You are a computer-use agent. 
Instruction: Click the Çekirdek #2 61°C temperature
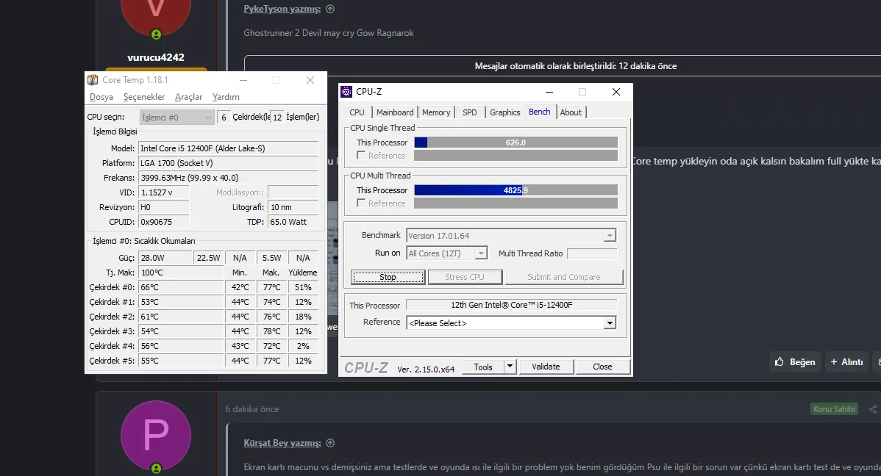coord(181,317)
